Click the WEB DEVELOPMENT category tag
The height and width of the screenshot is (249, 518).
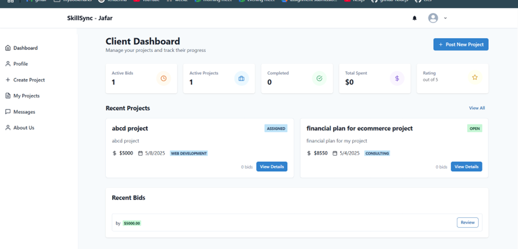(x=189, y=153)
